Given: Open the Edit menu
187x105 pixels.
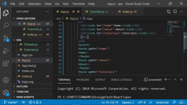Looking at the screenshot, I should pos(22,4).
